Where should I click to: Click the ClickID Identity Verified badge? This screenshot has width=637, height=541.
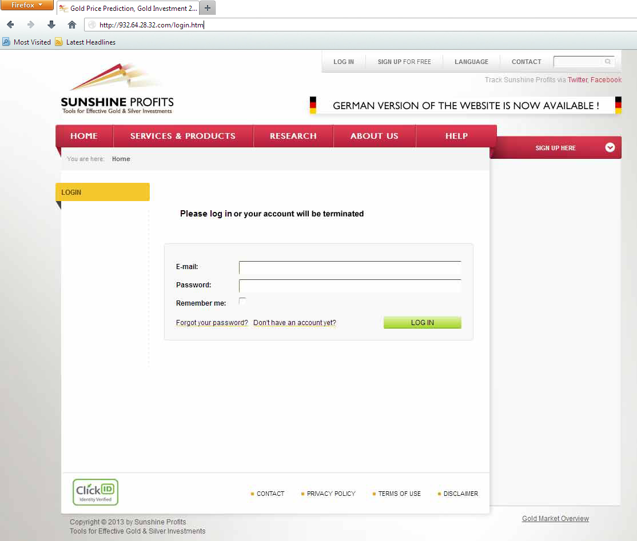click(x=95, y=492)
